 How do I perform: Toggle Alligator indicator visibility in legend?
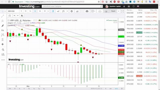pyautogui.click(x=24, y=23)
